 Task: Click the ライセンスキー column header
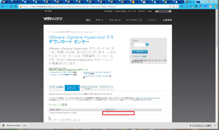click(x=110, y=110)
